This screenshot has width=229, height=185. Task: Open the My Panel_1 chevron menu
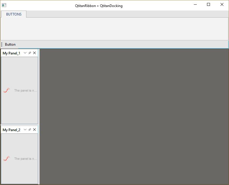[x=25, y=53]
